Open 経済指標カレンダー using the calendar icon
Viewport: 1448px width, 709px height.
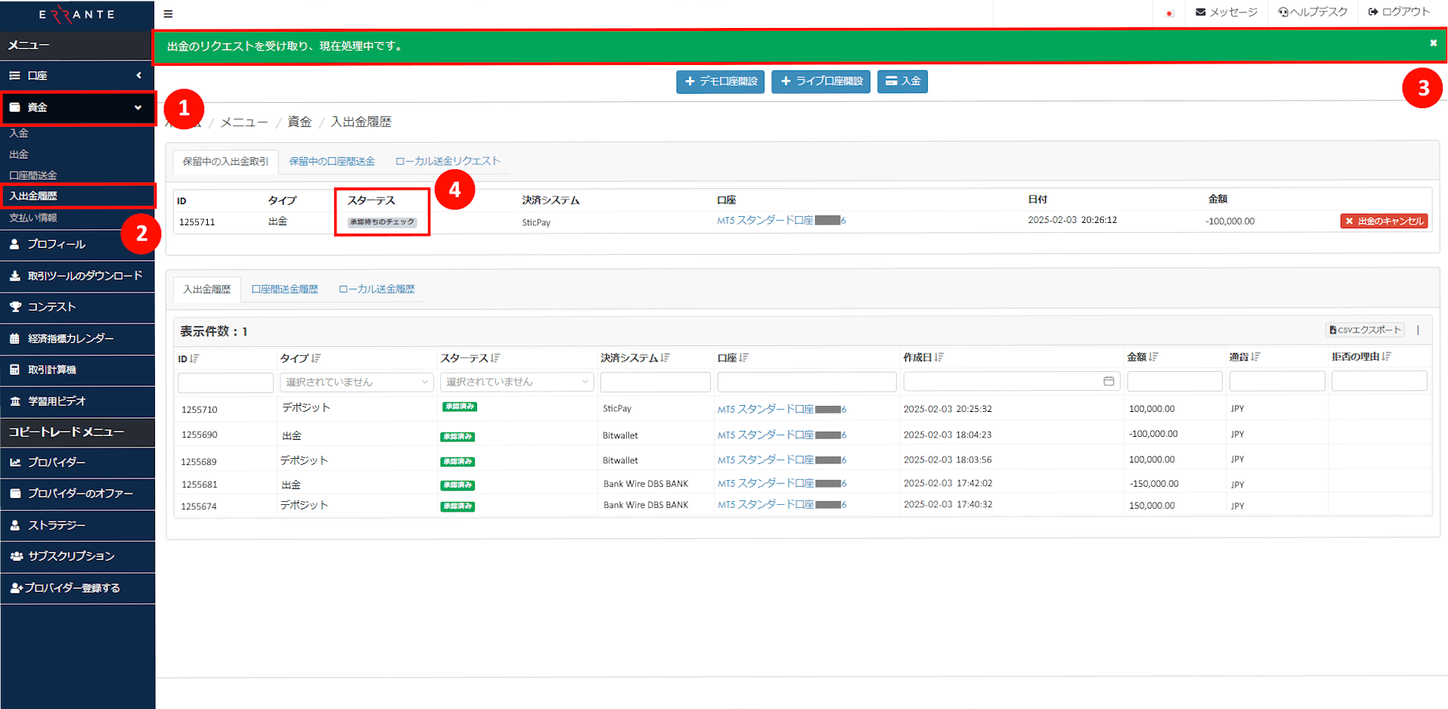[x=14, y=338]
